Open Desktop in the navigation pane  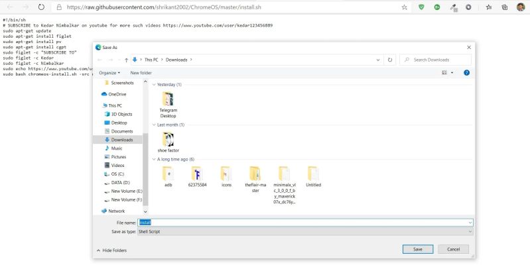pos(119,123)
